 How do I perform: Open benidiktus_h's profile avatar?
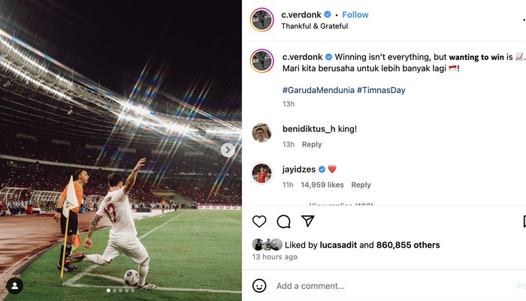261,132
